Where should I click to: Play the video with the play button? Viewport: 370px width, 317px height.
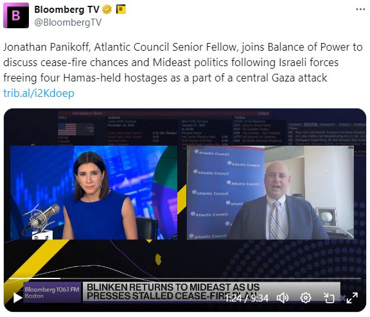pos(17,298)
